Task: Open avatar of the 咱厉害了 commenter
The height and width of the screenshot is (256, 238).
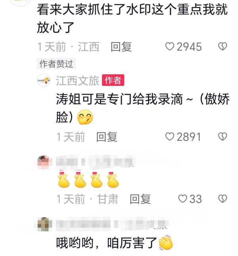Action: tap(44, 224)
